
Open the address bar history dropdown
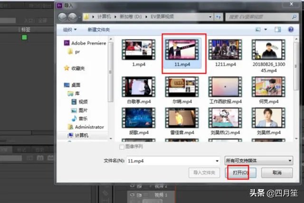210,17
